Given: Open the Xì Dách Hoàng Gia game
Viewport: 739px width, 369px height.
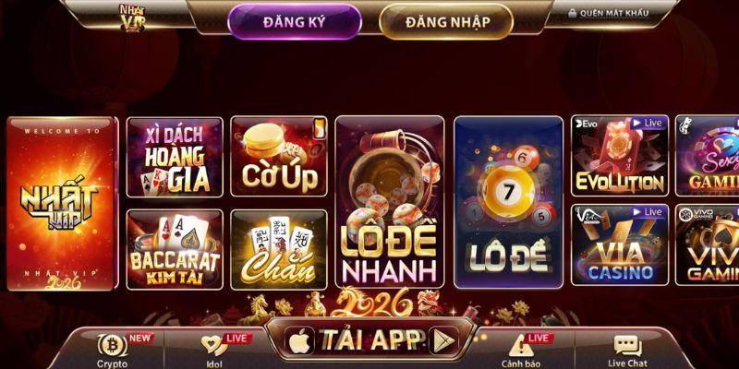Looking at the screenshot, I should pos(175,157).
